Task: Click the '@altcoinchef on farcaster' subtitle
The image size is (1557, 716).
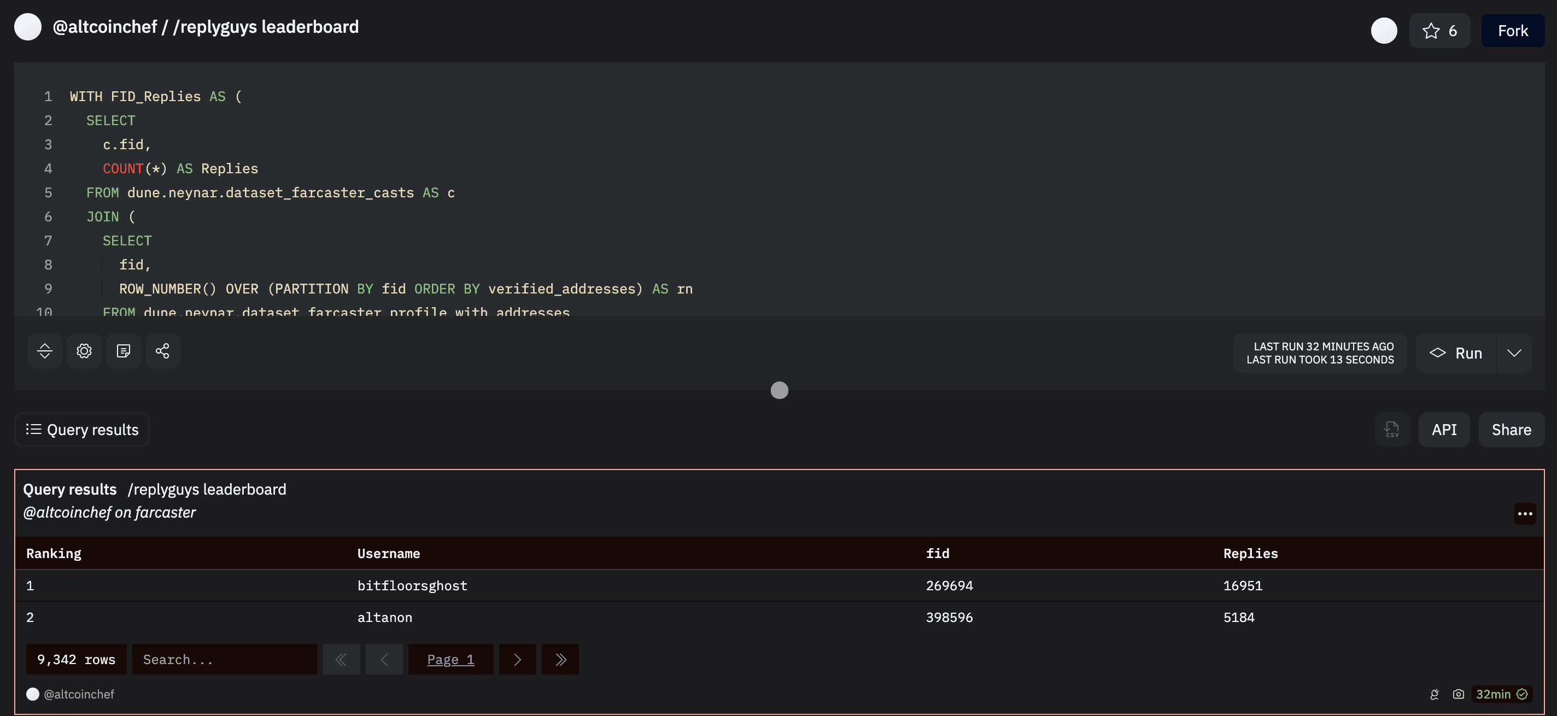Action: [109, 512]
